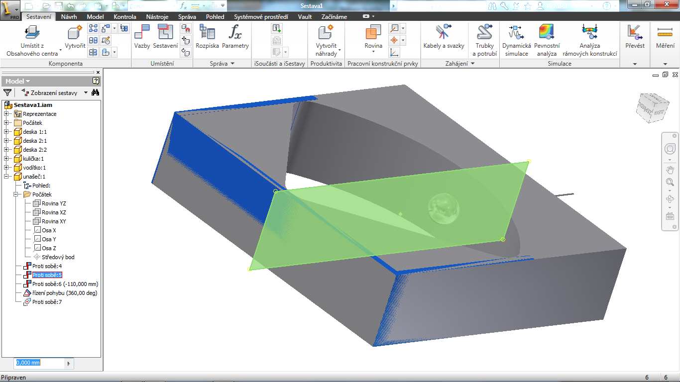Image resolution: width=680 pixels, height=382 pixels.
Task: Expand the deska 2:2 node
Action: tap(6, 150)
